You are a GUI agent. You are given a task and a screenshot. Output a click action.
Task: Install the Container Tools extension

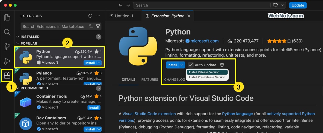coord(94,108)
